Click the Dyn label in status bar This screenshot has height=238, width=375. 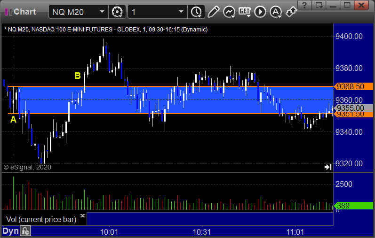10,231
